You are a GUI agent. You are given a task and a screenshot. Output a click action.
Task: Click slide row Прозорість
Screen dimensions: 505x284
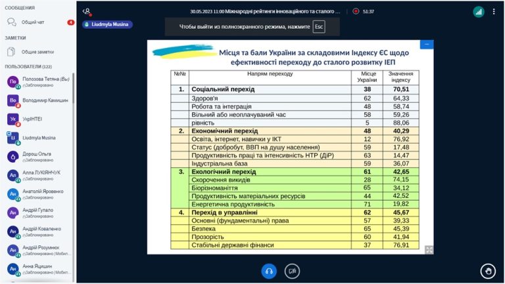295,237
